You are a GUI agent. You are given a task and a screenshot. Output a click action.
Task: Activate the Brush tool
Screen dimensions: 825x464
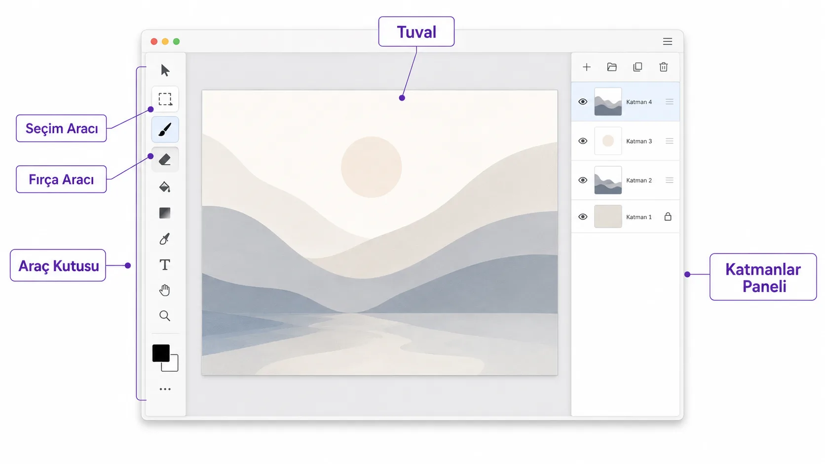pos(165,129)
